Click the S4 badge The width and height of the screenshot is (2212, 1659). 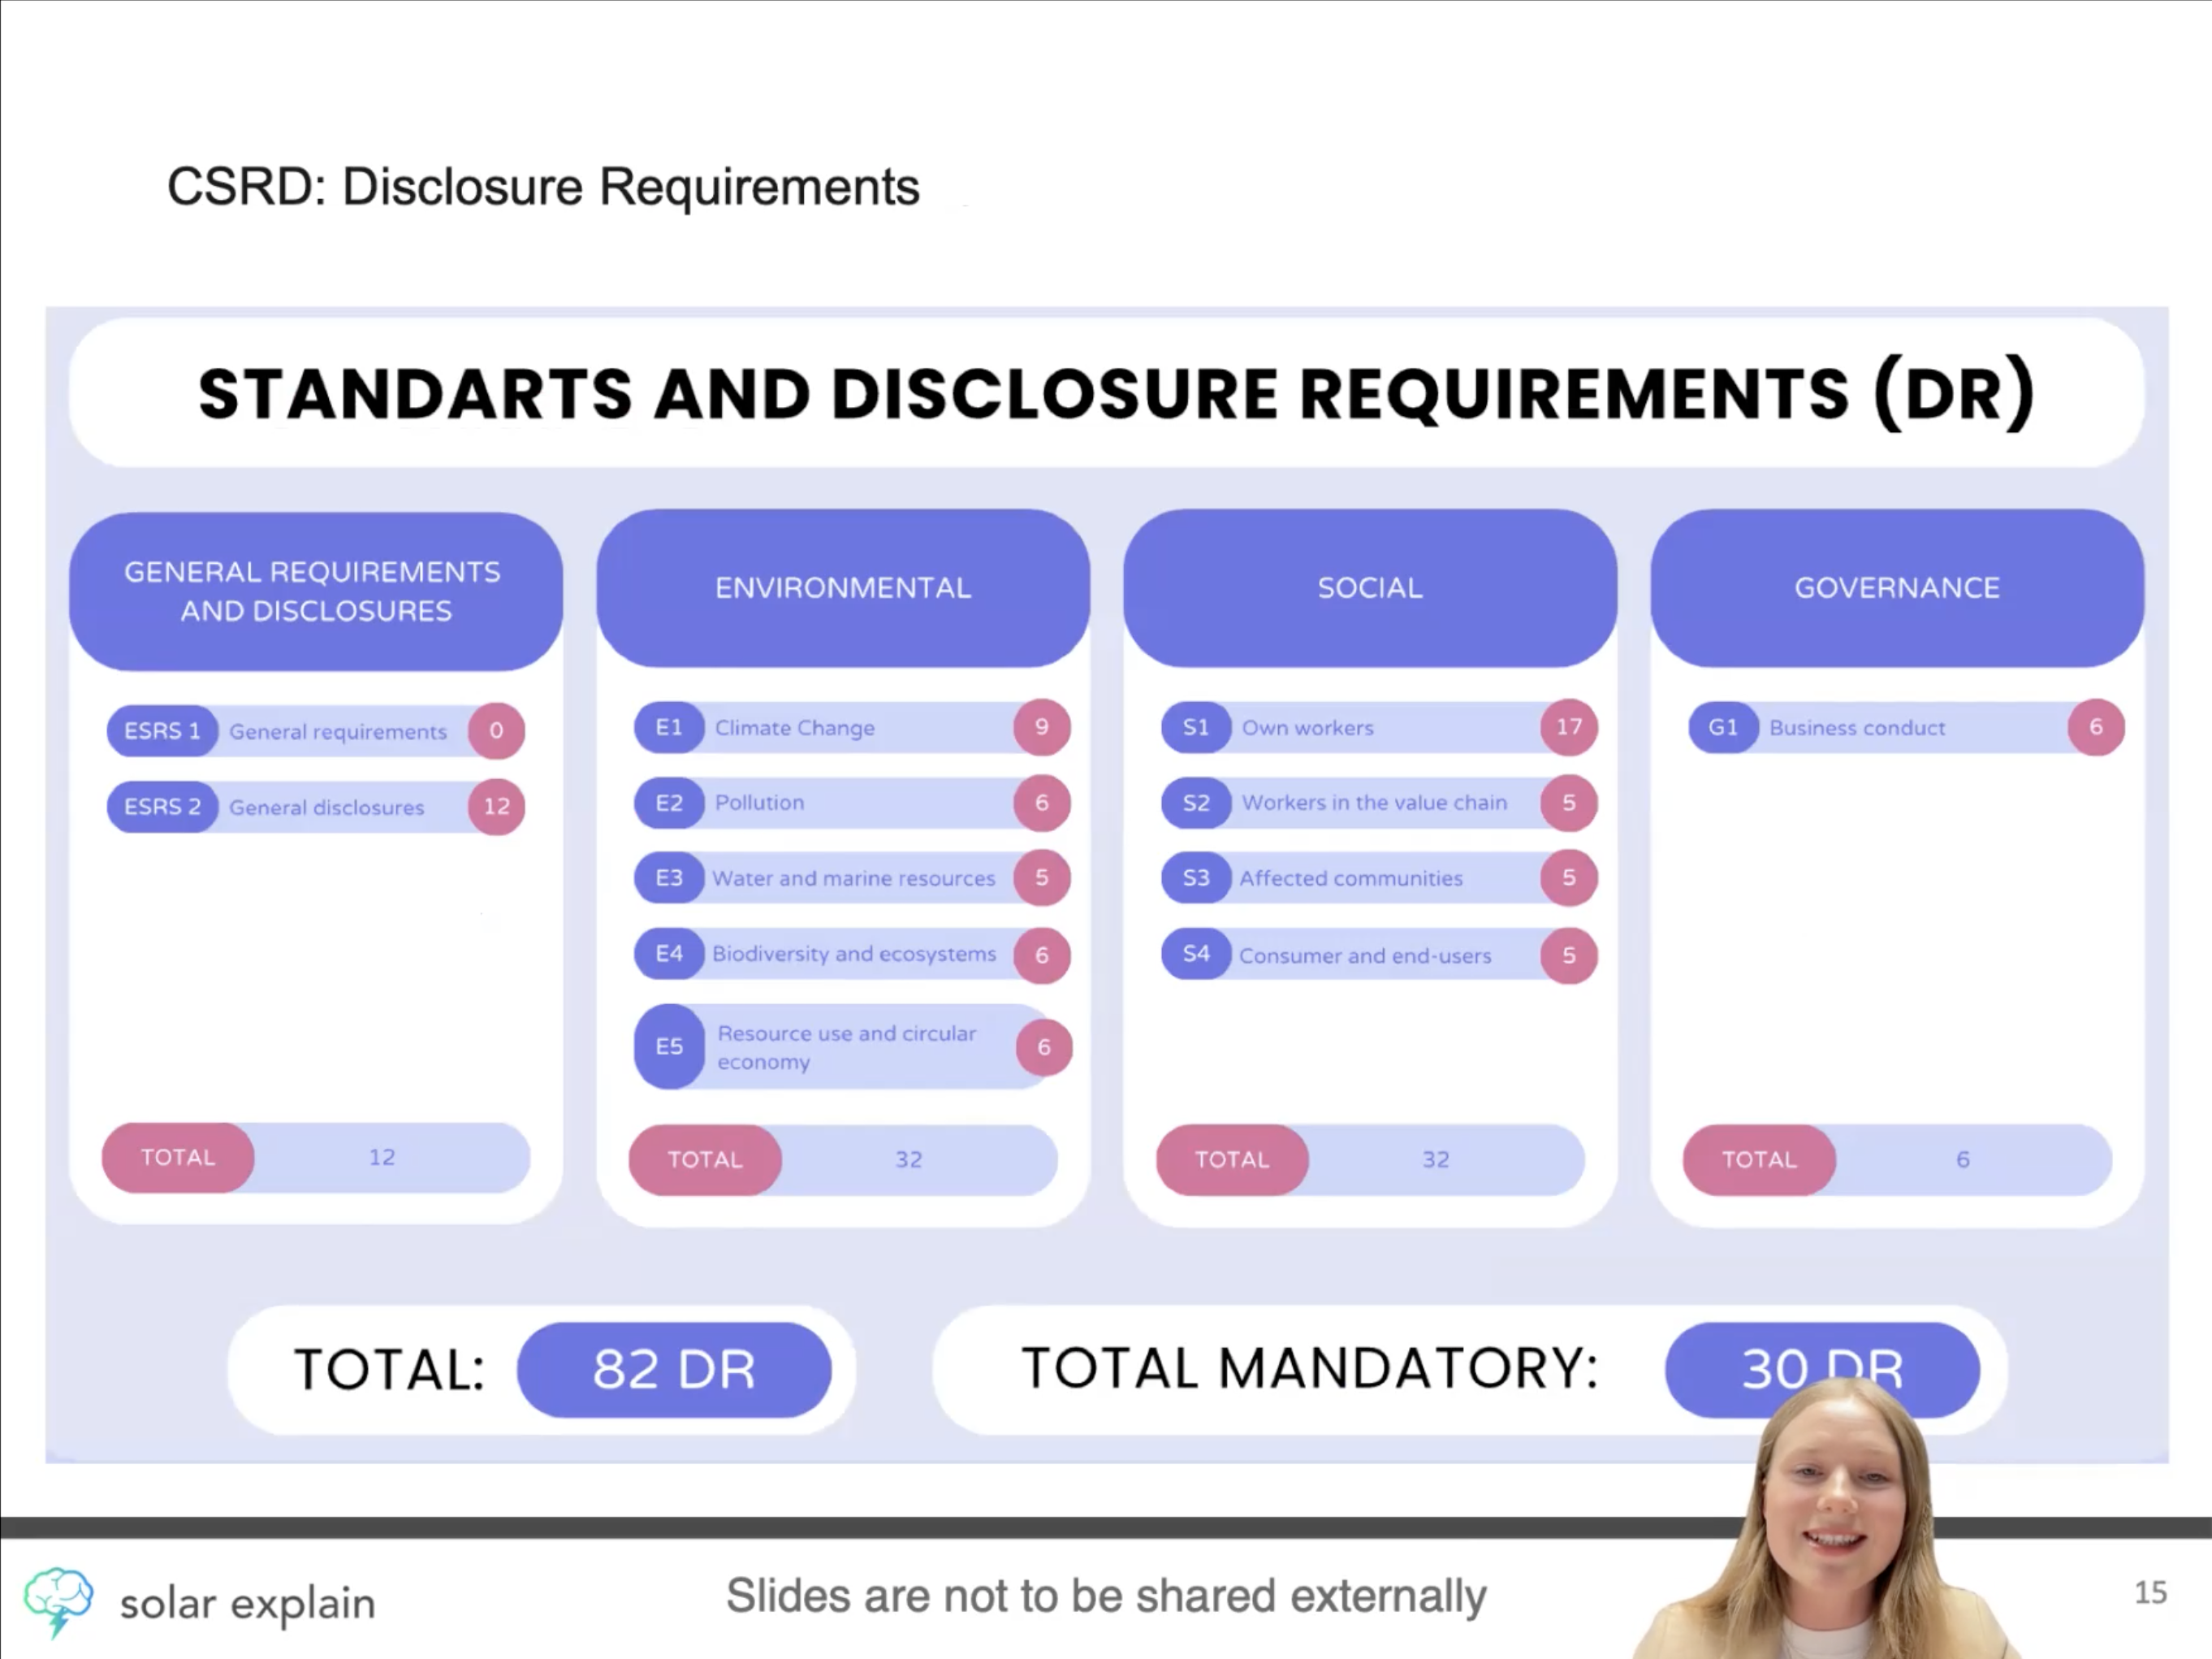tap(1196, 954)
